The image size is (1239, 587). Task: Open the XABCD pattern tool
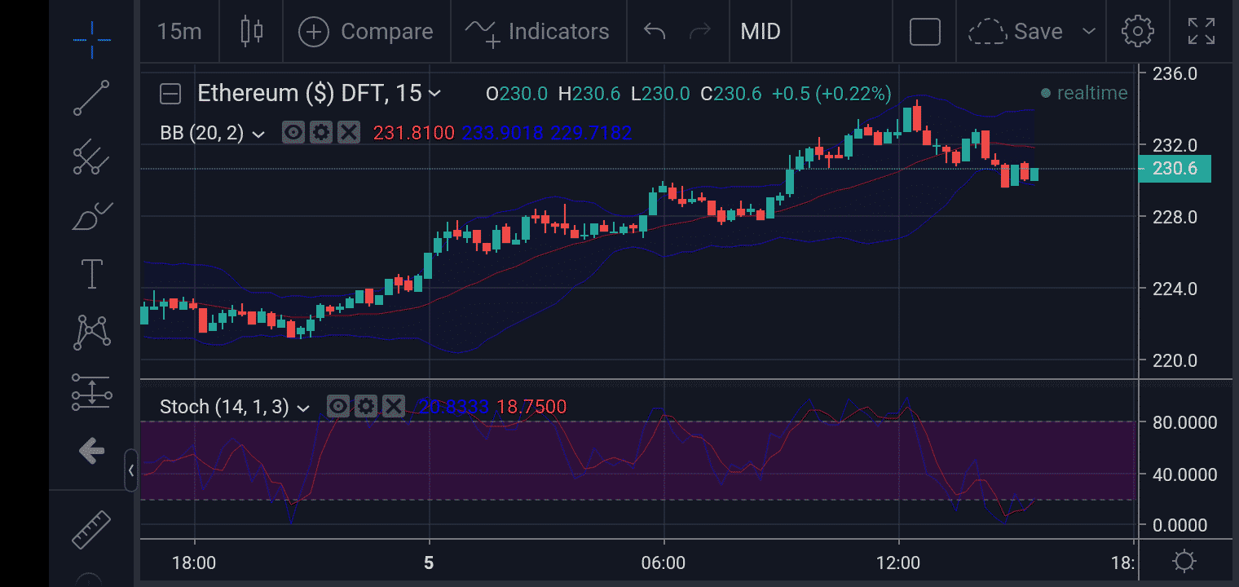pyautogui.click(x=91, y=332)
